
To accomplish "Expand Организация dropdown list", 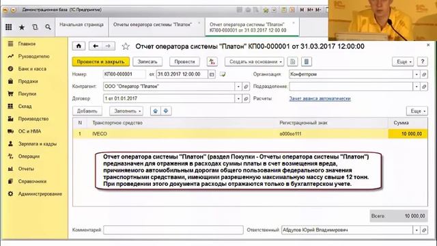I will [x=417, y=74].
